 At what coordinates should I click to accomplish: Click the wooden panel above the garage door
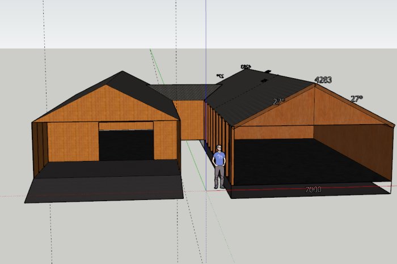(x=126, y=126)
